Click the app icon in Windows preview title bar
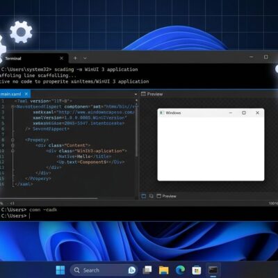 coord(162,113)
